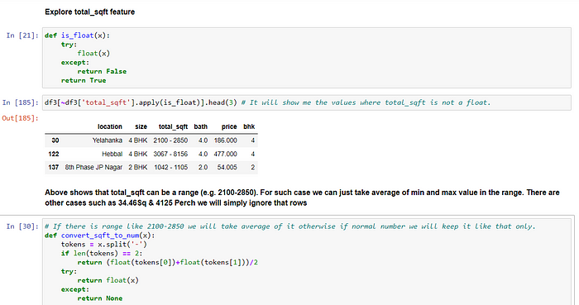This screenshot has width=579, height=305.
Task: Click the comment starting 'If there is range'
Action: [289, 226]
